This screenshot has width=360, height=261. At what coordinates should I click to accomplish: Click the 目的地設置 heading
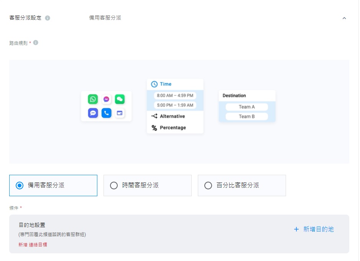[x=32, y=225]
